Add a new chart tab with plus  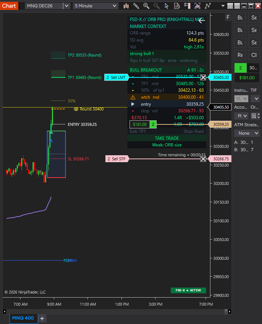[42, 318]
